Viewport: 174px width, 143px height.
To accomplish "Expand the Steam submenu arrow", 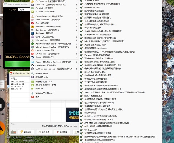I will point(77,57).
